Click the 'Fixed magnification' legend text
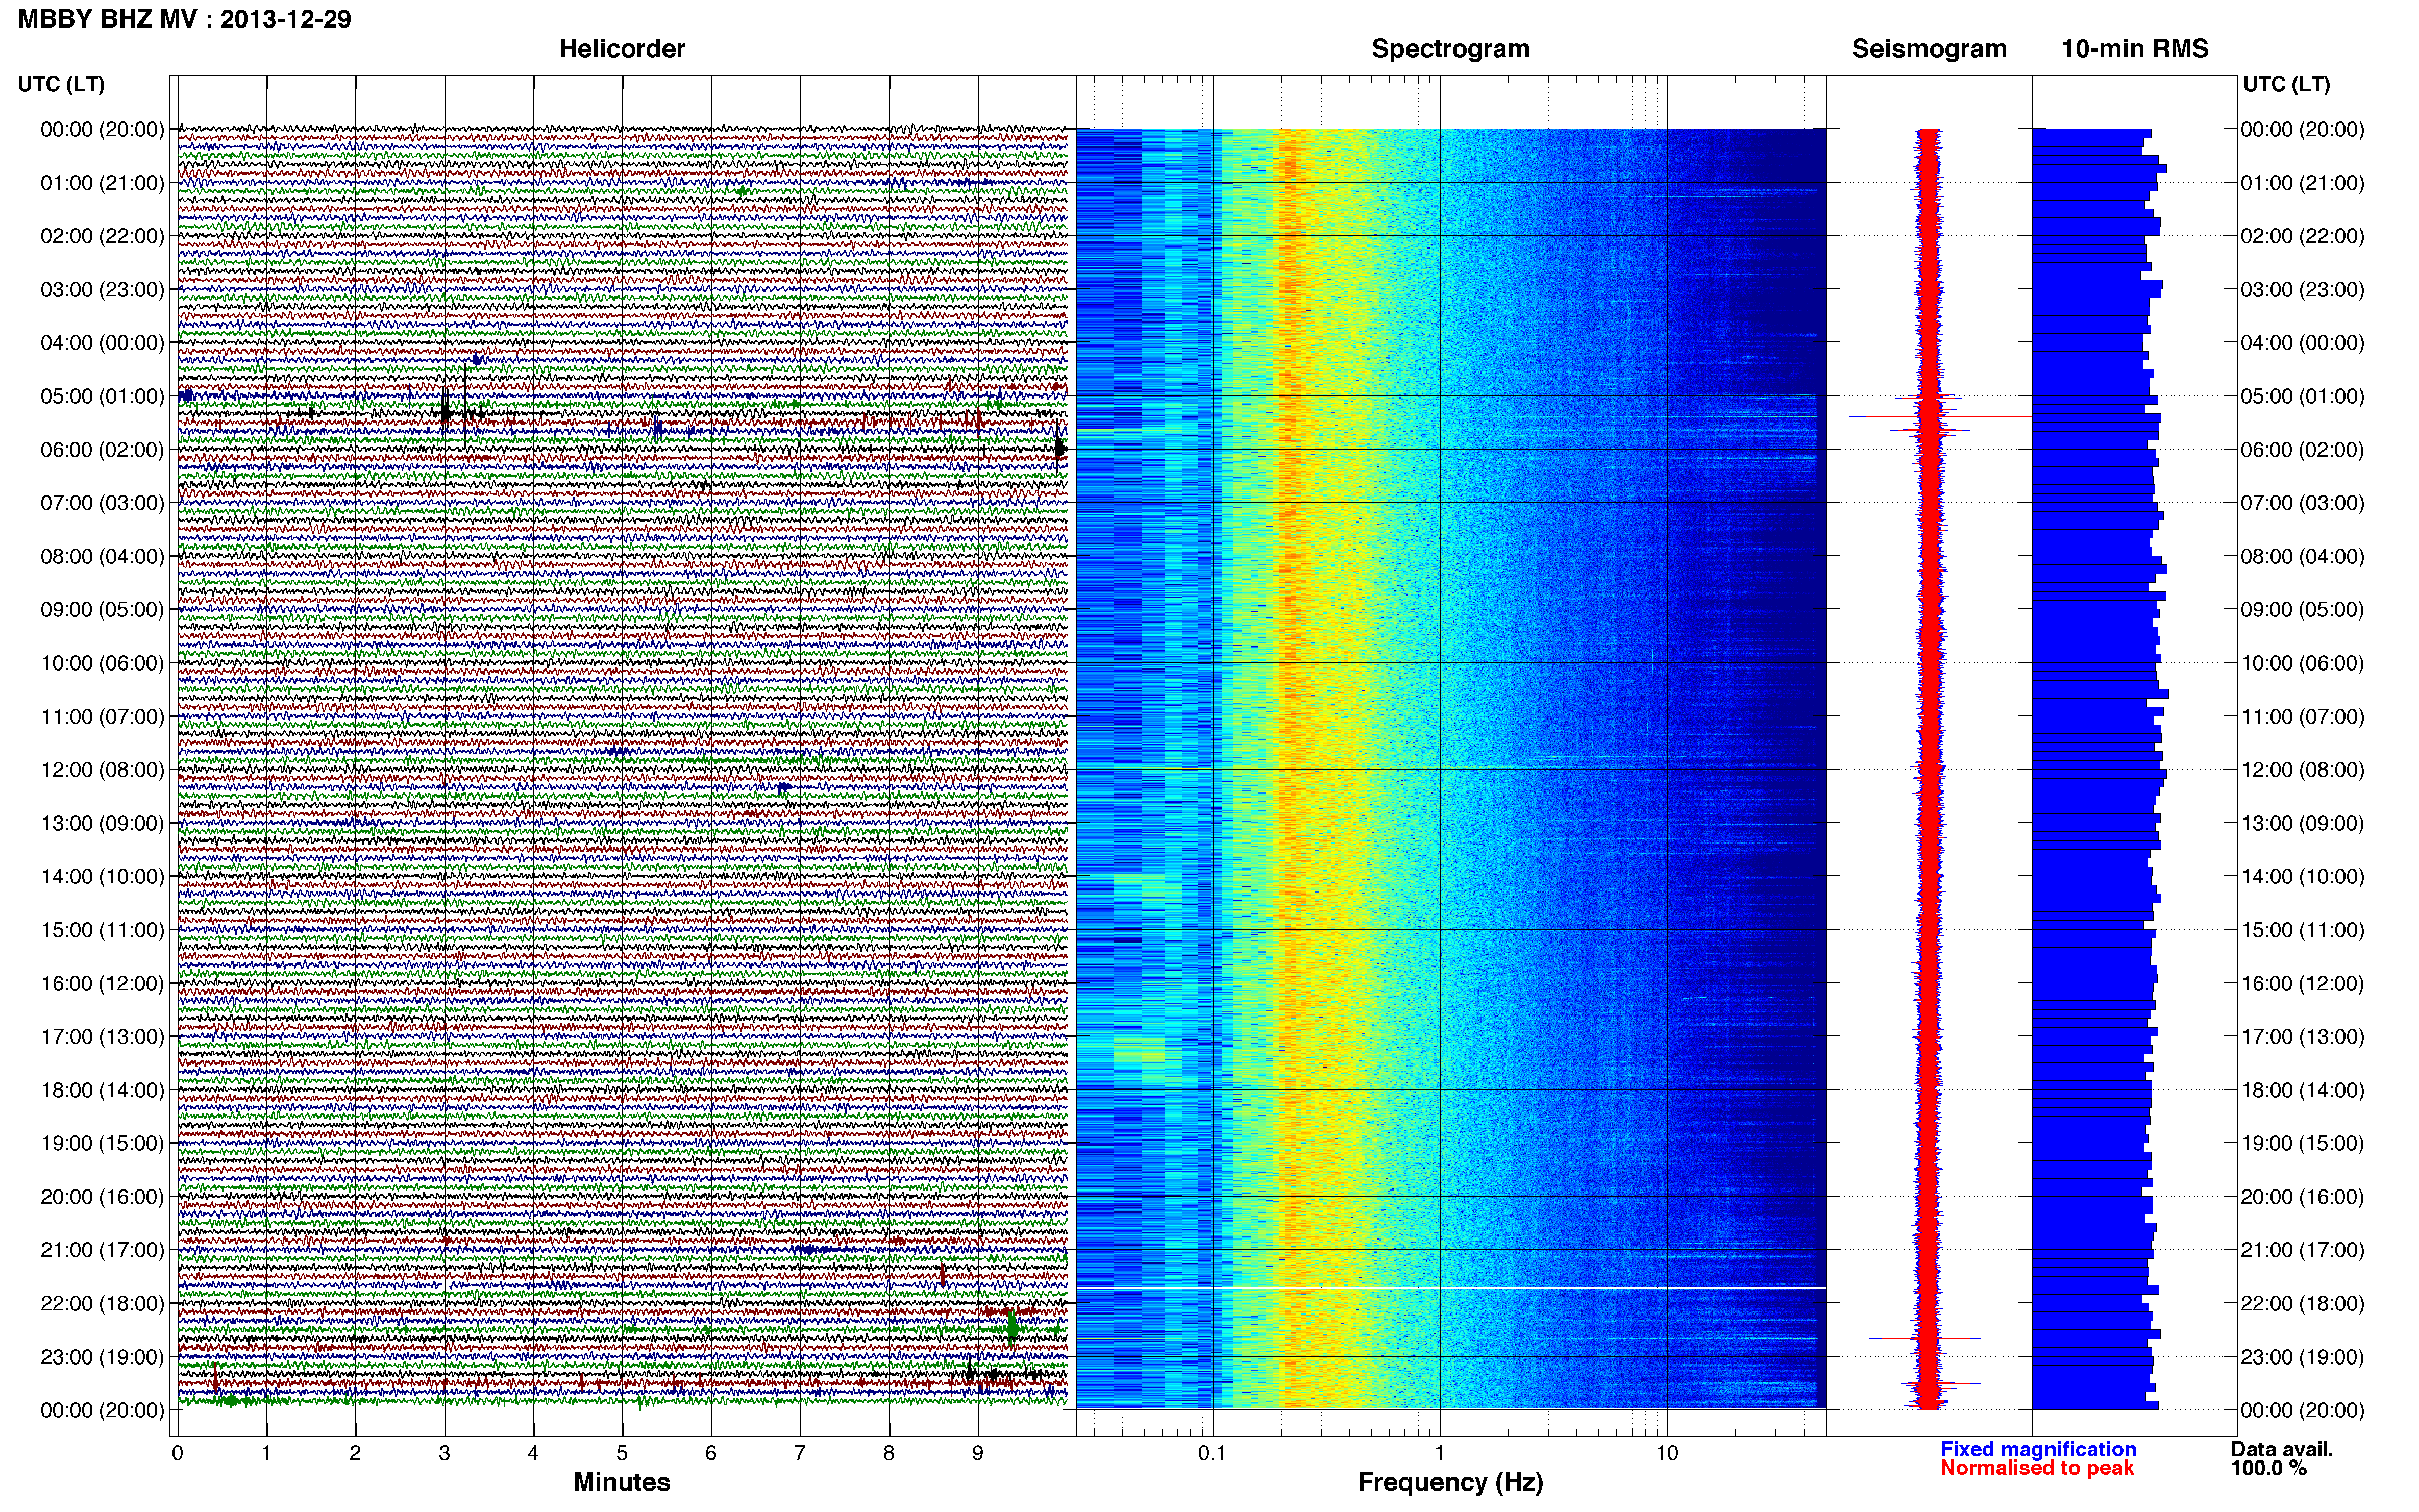Screen dimensions: 2419x1512 click(2038, 1449)
